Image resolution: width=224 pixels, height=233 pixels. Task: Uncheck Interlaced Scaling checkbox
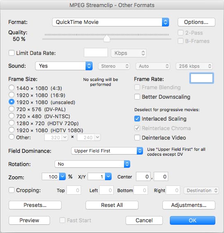point(137,119)
